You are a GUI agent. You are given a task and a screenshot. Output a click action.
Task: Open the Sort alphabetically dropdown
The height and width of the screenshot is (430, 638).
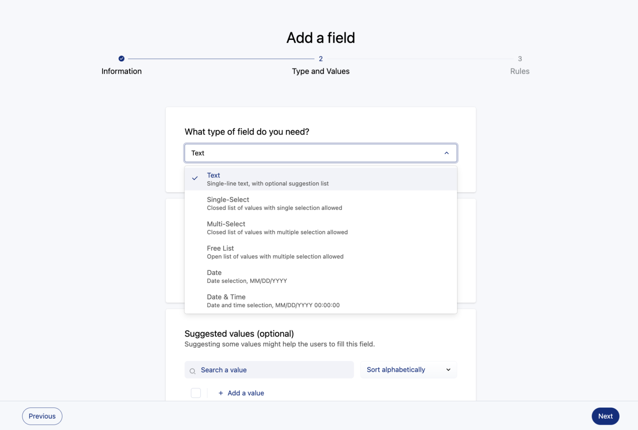coord(408,370)
